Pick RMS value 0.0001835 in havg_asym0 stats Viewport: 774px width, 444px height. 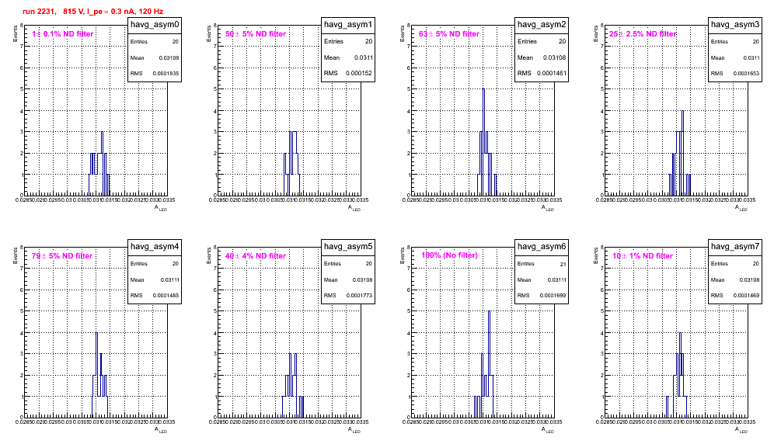(166, 74)
